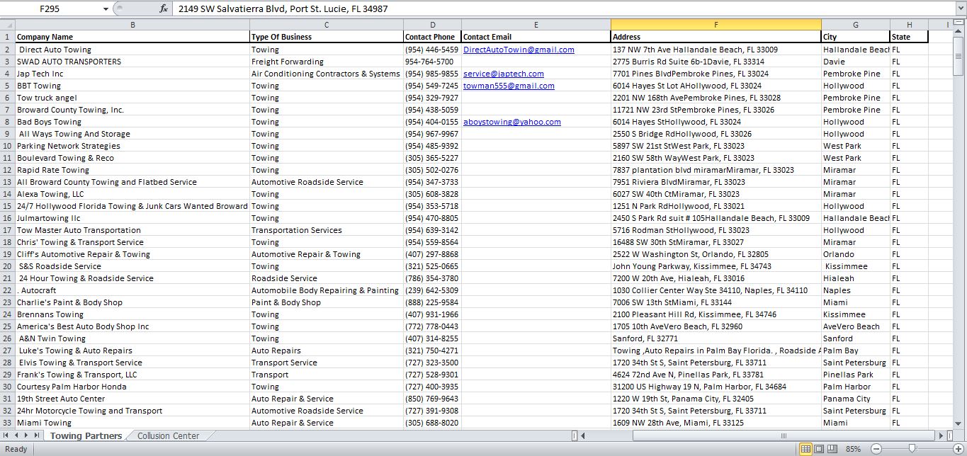967x456 pixels.
Task: Jump to first sheet tab arrow
Action: click(6, 435)
